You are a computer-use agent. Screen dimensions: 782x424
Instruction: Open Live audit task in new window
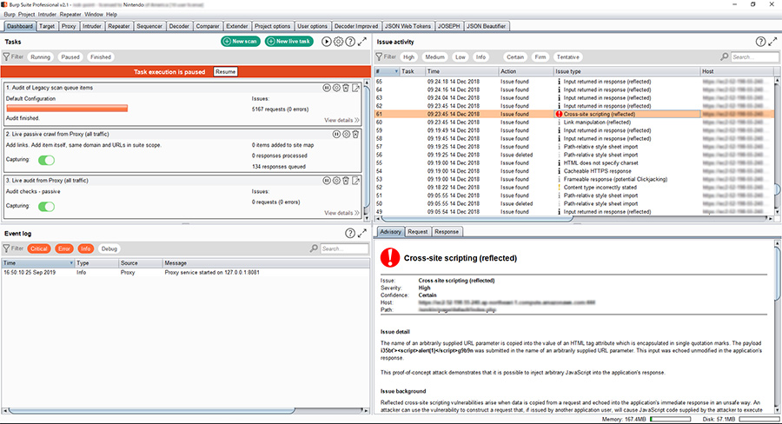(356, 180)
